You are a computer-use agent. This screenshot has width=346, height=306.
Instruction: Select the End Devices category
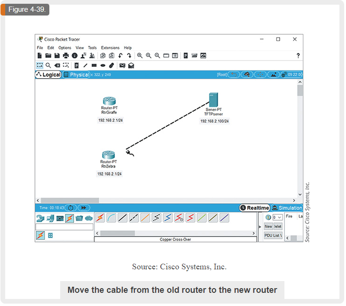point(50,219)
